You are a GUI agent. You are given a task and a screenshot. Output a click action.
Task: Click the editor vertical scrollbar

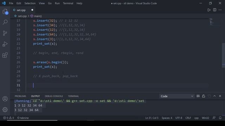tap(224, 55)
